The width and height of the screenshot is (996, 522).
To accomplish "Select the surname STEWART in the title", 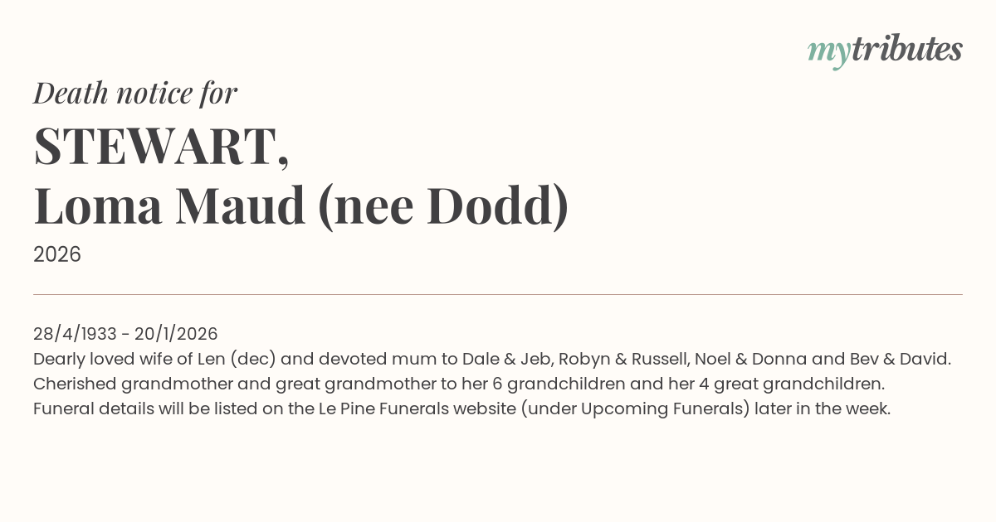I will pos(155,147).
